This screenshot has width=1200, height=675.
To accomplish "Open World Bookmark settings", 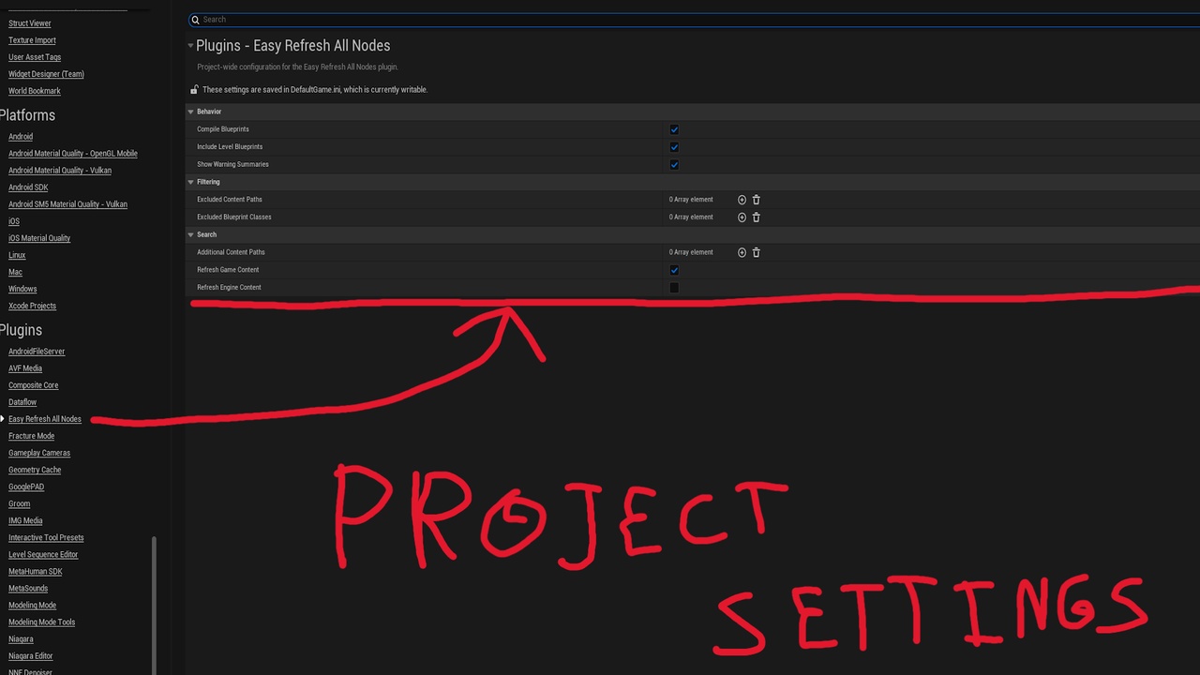I will point(35,91).
